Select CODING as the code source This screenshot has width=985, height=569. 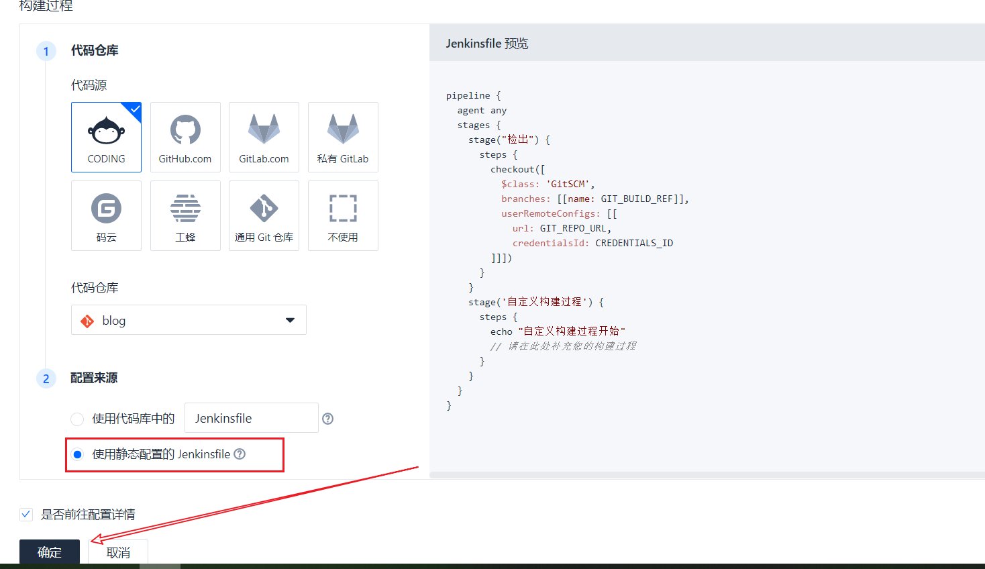click(x=106, y=137)
